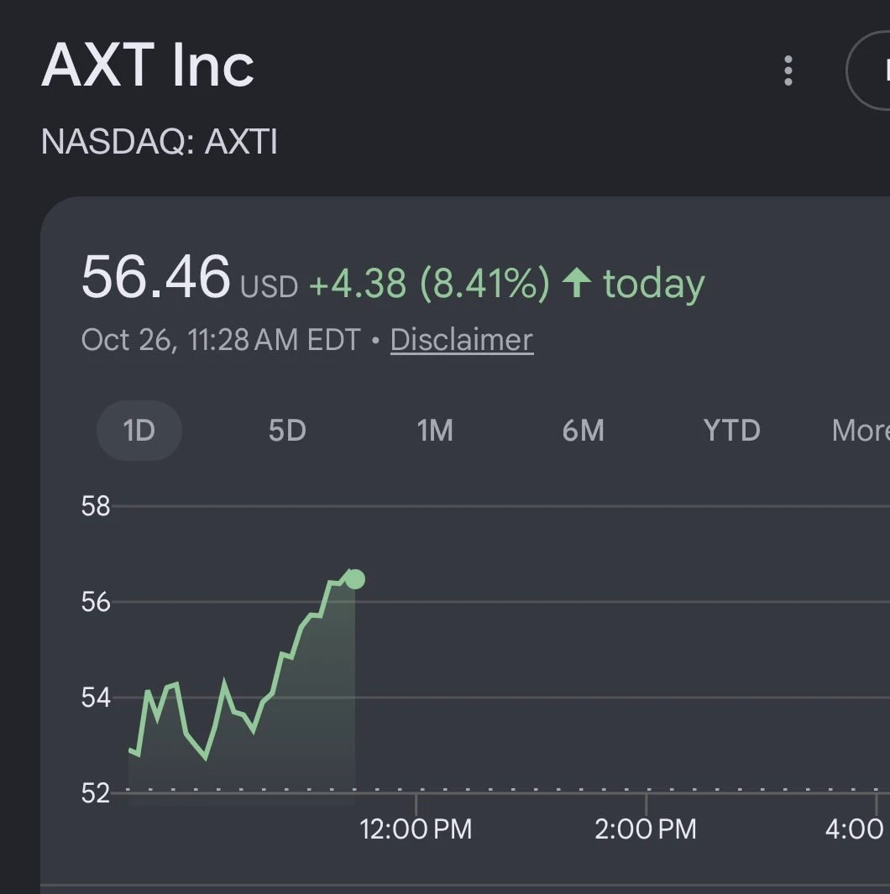Open the Disclaimer link
This screenshot has width=890, height=894.
[462, 340]
